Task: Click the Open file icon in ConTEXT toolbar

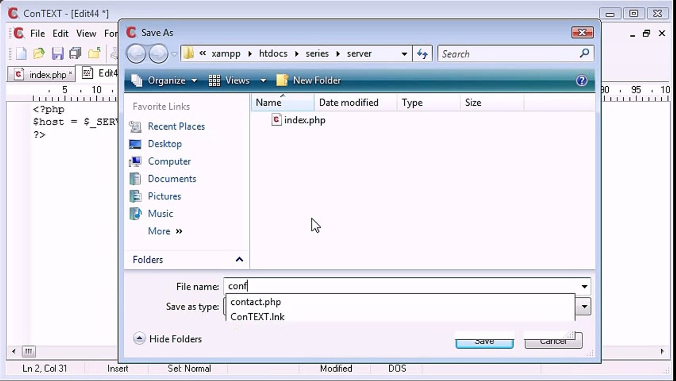Action: coord(39,53)
